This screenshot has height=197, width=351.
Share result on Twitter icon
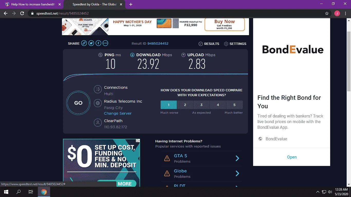pos(91,43)
